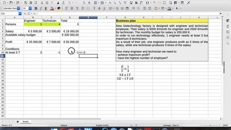Select the € 200 000,00 budget cell

pos(70,35)
